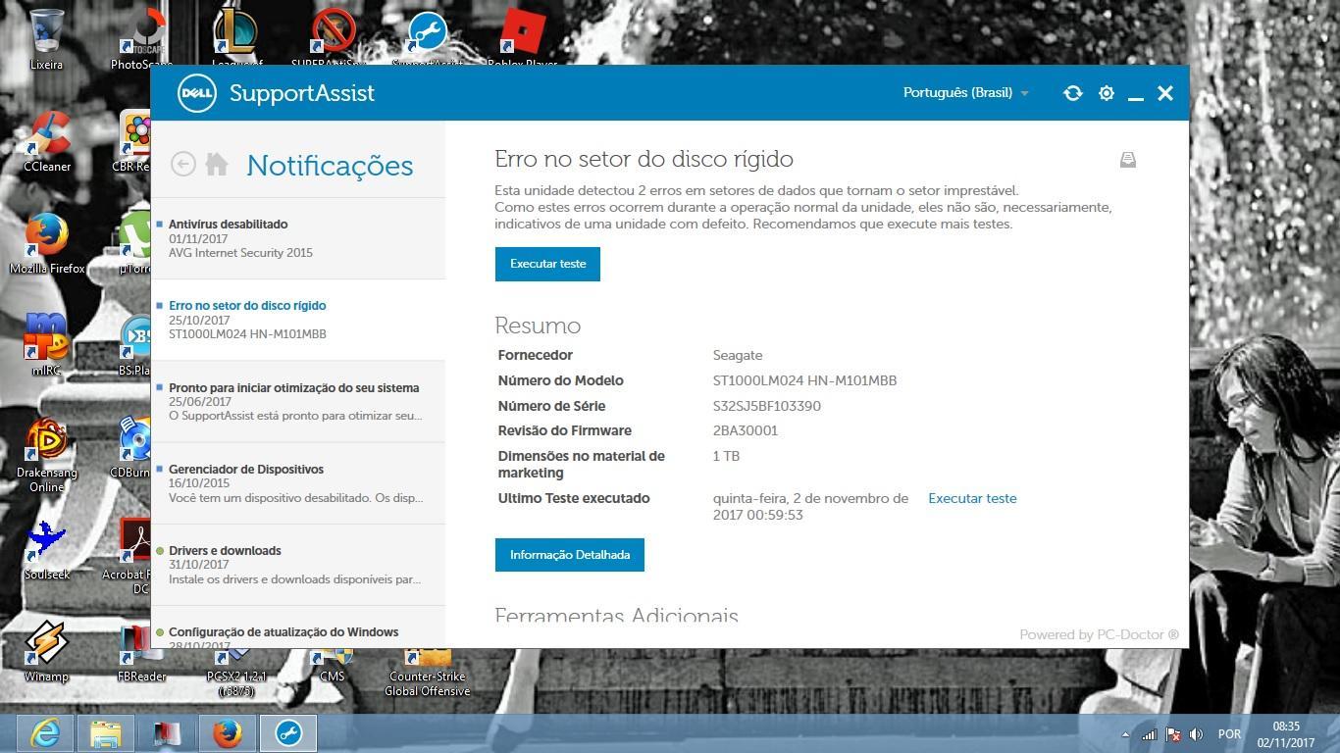Screen dimensions: 1340x753
Task: Open mIRC desktop shortcut
Action: pos(46,346)
